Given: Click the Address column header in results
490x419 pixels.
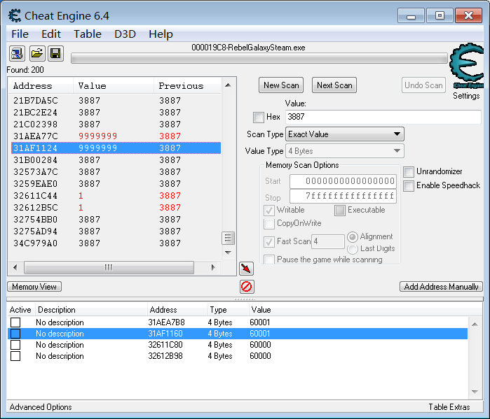Looking at the screenshot, I should click(41, 86).
